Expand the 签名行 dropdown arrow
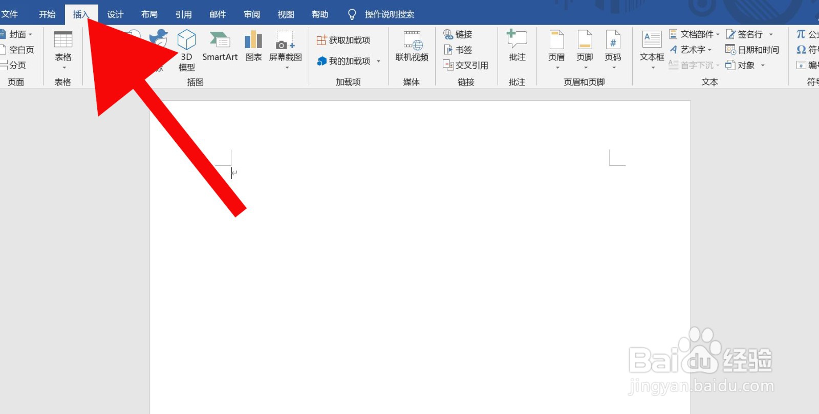The width and height of the screenshot is (819, 414). click(x=771, y=35)
